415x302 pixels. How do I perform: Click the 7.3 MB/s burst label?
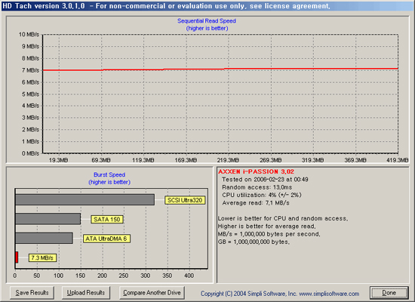pos(42,257)
